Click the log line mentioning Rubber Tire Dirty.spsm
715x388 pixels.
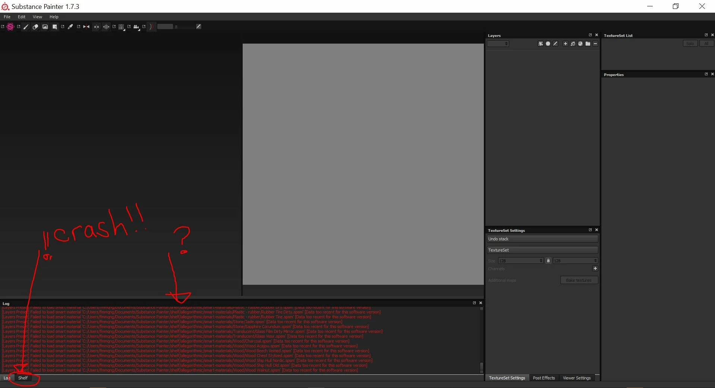(x=192, y=312)
